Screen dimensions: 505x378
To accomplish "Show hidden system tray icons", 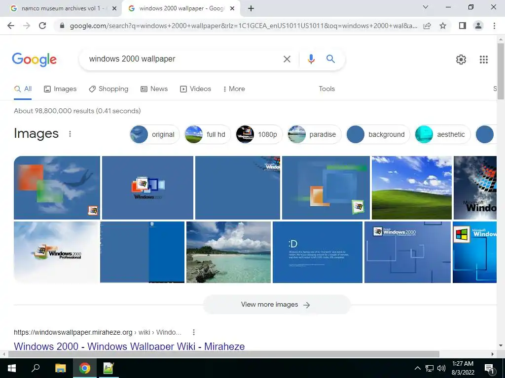I will tap(417, 368).
